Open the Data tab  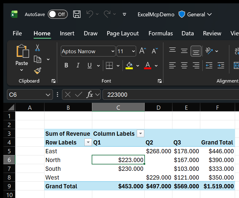pos(188,33)
